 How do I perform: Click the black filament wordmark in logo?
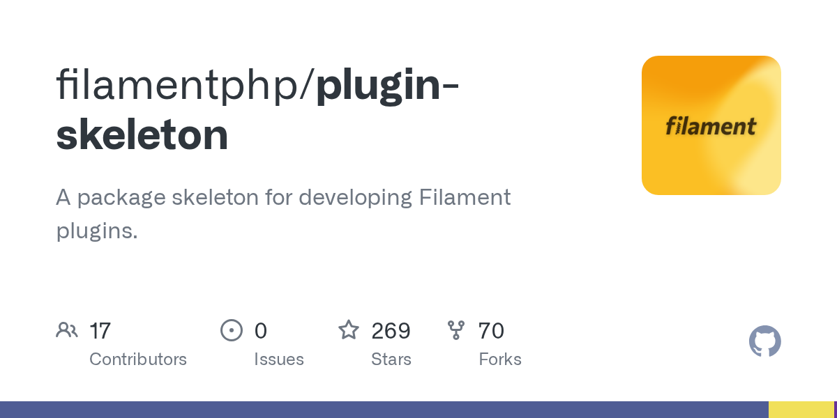pos(711,127)
